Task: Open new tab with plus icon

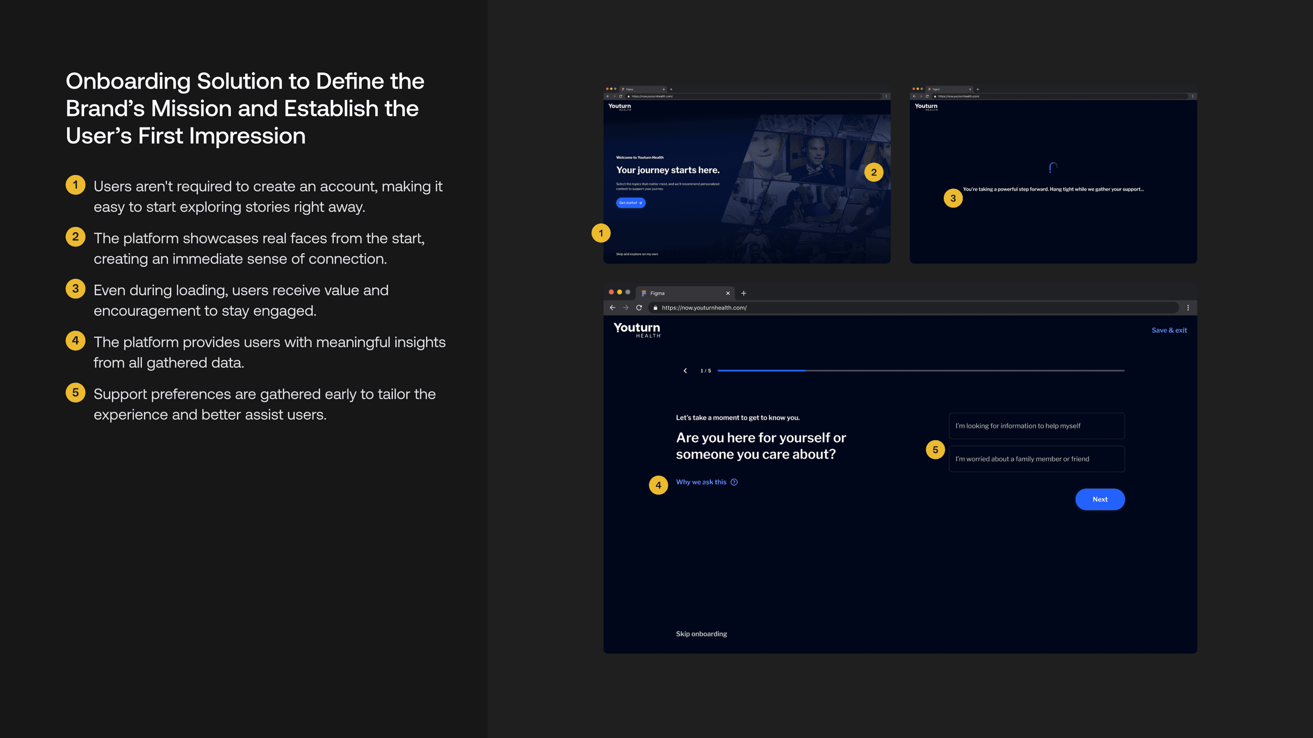Action: (744, 293)
